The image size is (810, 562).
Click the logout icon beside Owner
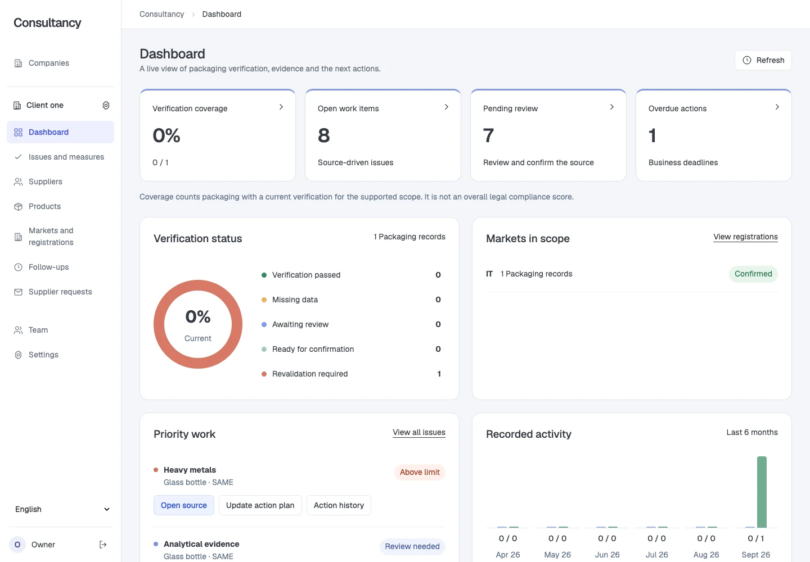point(103,545)
